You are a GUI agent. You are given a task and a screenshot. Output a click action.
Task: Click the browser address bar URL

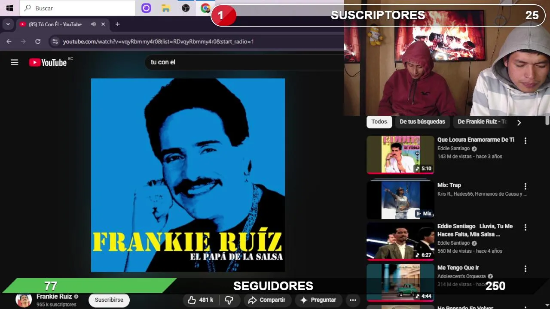(x=158, y=42)
